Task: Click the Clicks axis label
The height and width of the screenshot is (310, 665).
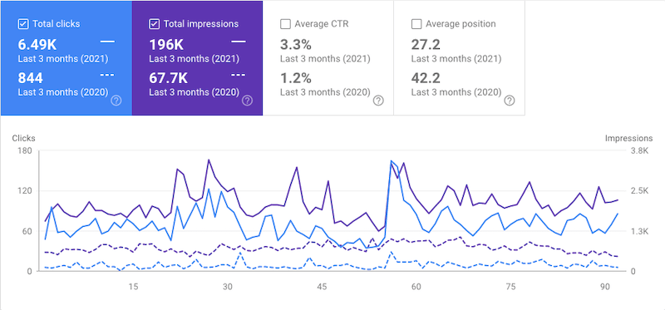Action: click(x=24, y=138)
